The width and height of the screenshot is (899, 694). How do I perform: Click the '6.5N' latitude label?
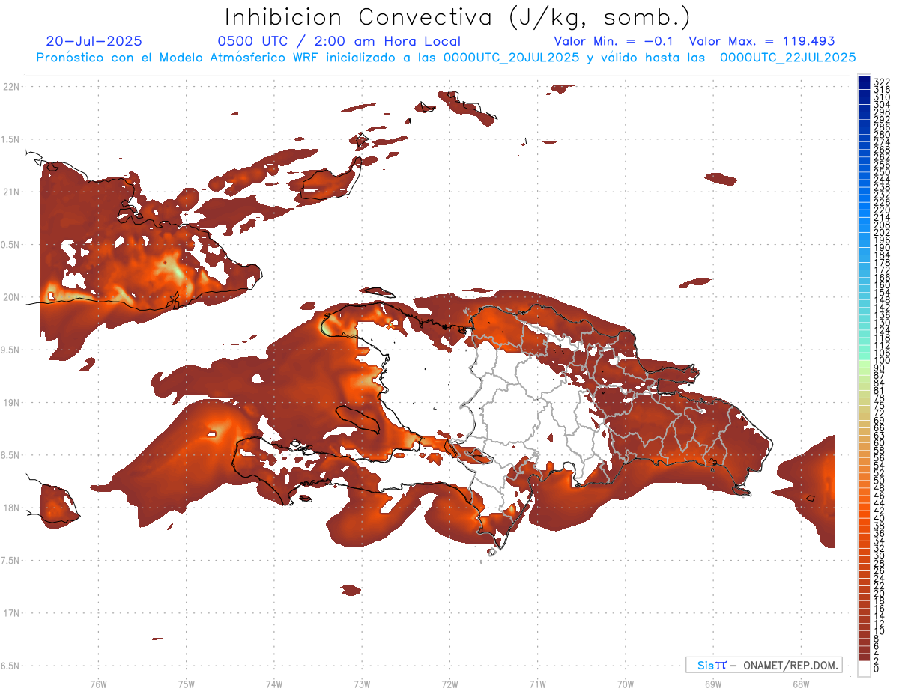11,666
